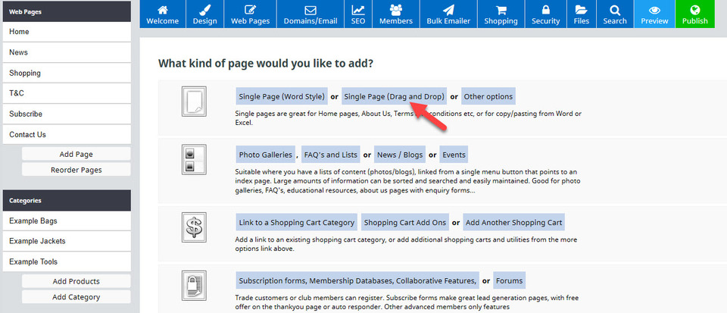Add a News / Blogs page
Viewport: 727px width, 313px height.
pyautogui.click(x=400, y=155)
